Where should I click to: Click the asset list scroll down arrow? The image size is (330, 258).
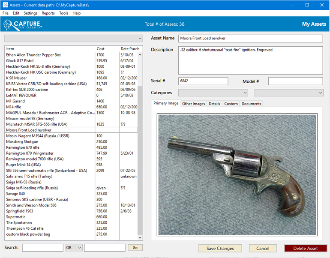140,237
